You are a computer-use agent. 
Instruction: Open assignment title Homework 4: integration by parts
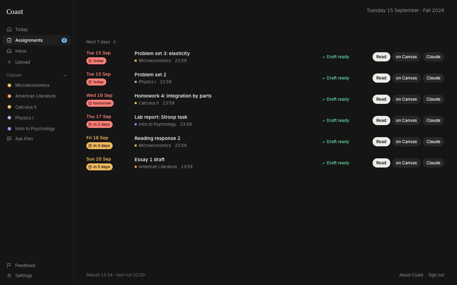pyautogui.click(x=173, y=96)
